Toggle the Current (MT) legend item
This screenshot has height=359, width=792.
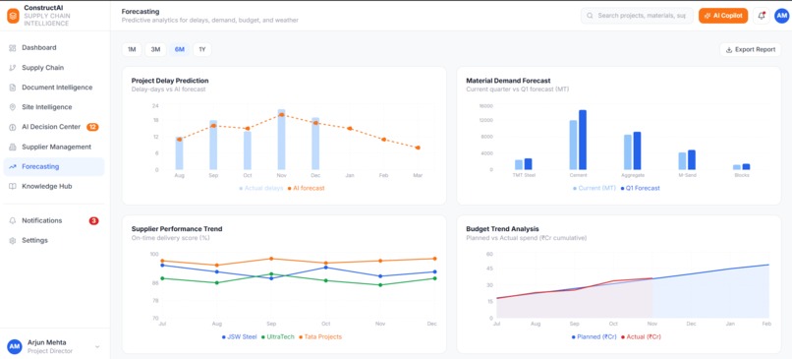coord(594,188)
